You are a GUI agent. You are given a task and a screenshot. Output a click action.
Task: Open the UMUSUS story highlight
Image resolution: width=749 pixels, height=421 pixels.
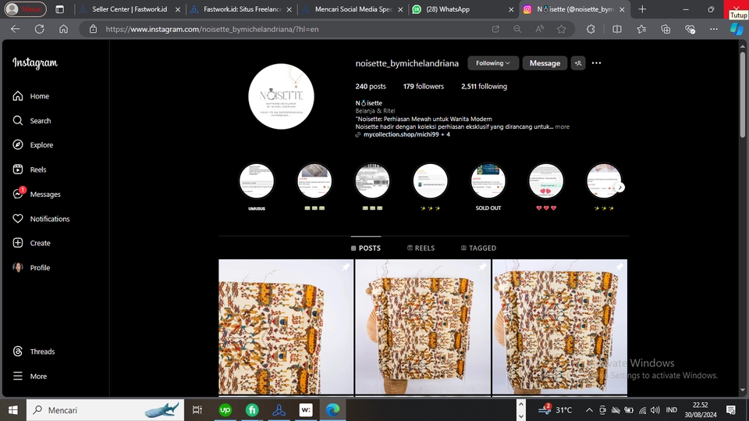coord(257,181)
